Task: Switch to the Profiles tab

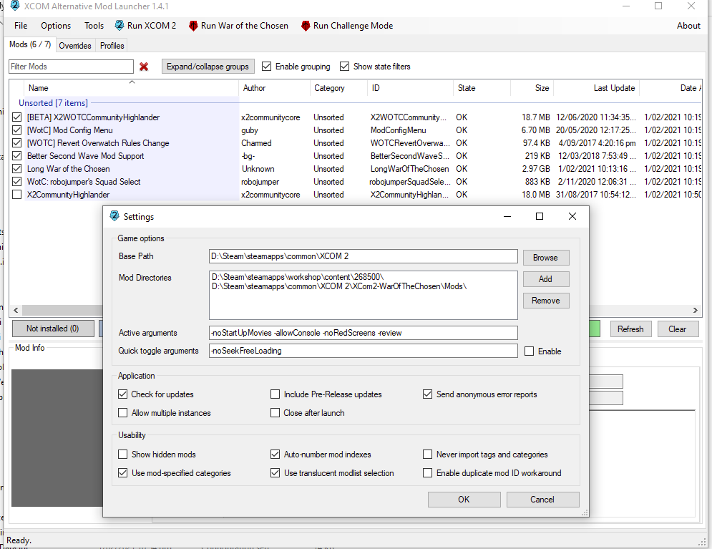Action: [x=112, y=46]
